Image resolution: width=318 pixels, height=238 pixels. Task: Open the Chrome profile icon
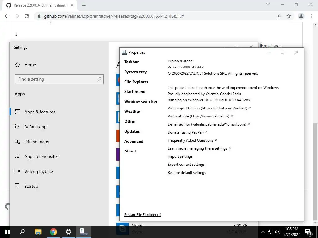coord(301,16)
